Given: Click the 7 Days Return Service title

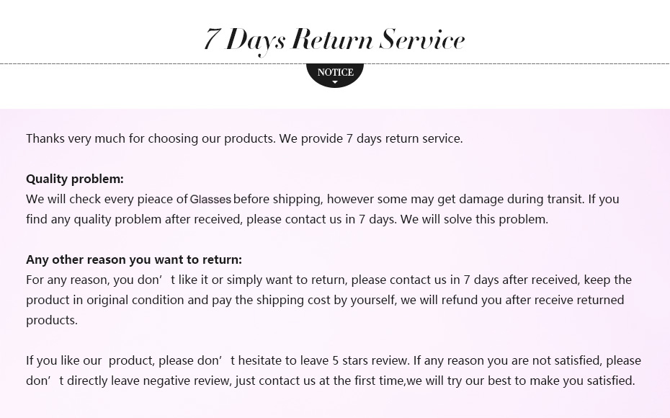Looking at the screenshot, I should click(334, 40).
